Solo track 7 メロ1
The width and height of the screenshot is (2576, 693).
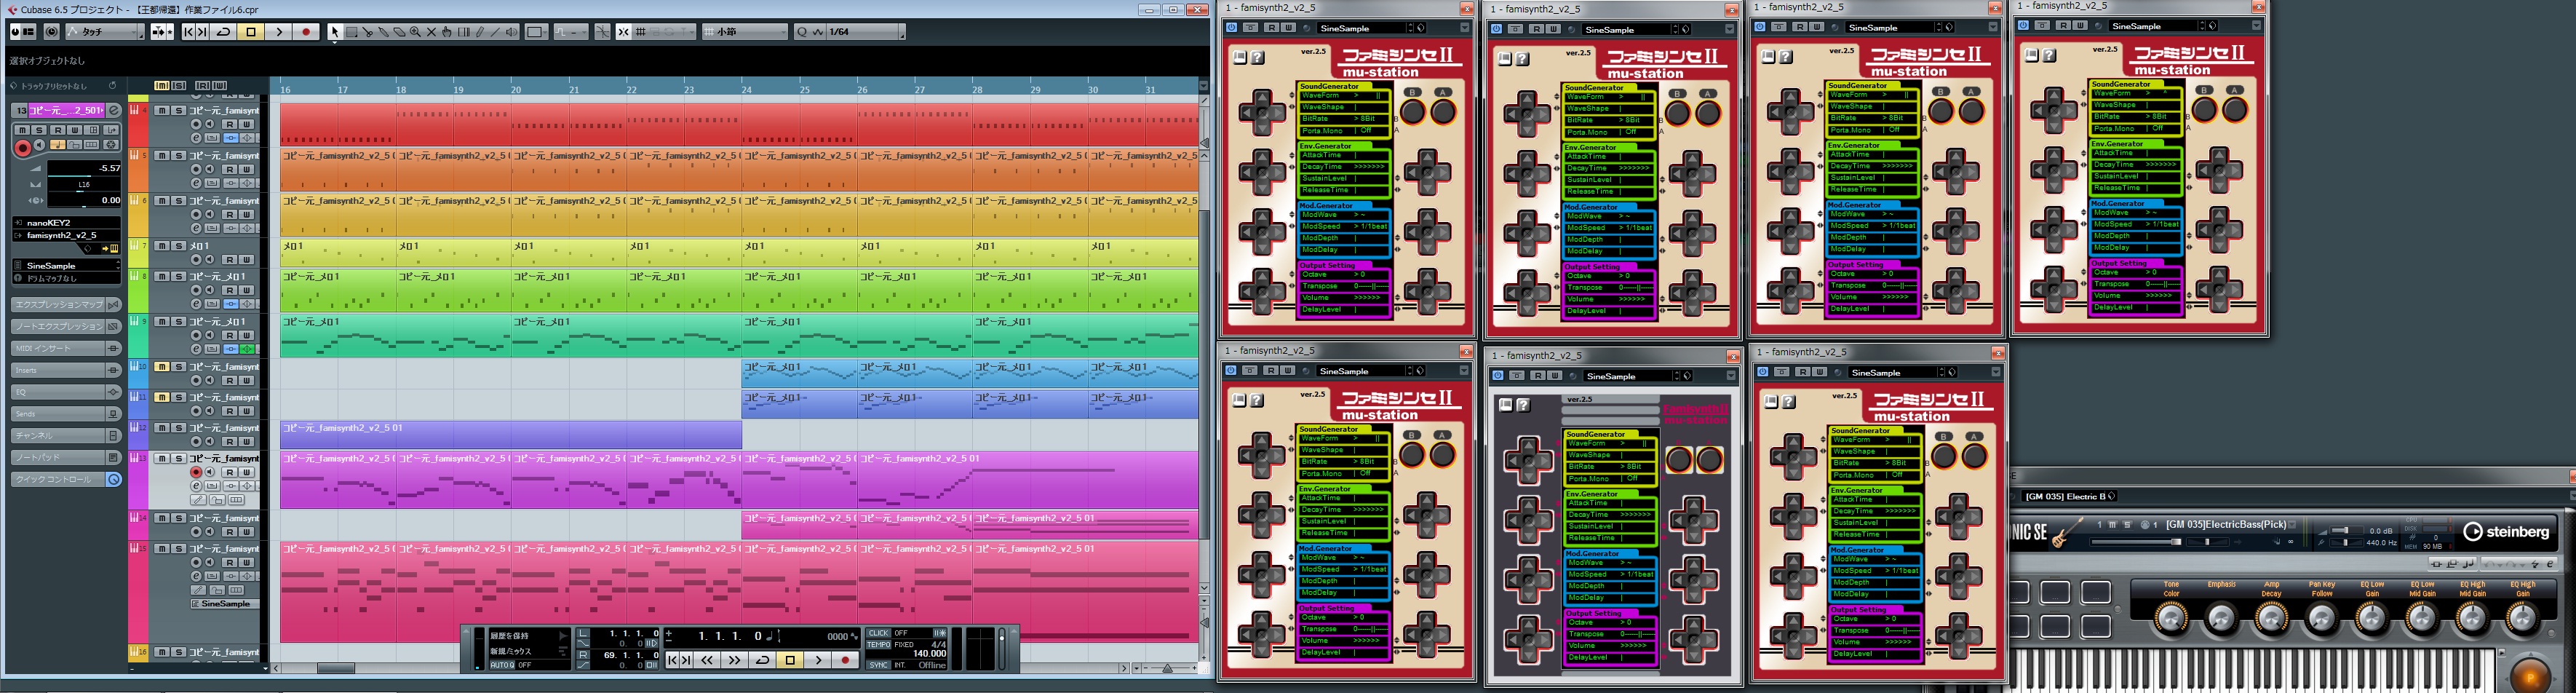pos(178,246)
